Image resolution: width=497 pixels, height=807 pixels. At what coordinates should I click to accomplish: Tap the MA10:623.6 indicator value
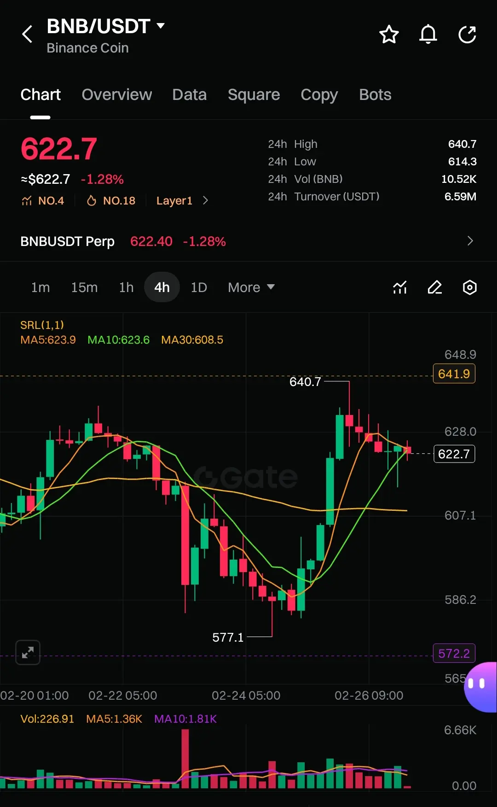click(119, 340)
